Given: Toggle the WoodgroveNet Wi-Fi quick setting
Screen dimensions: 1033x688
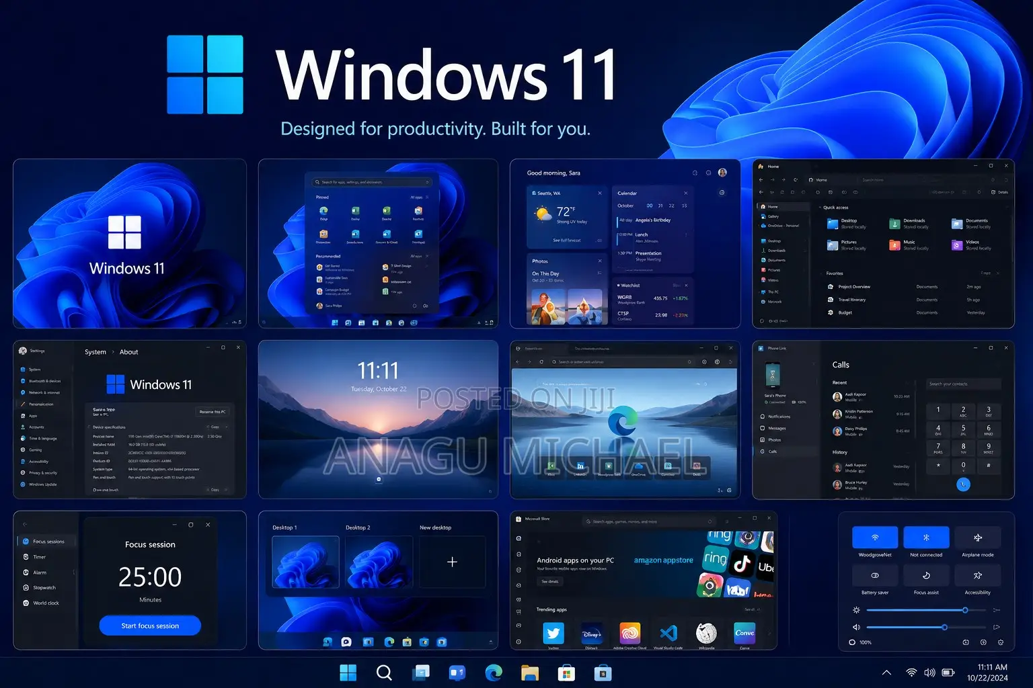Looking at the screenshot, I should (x=875, y=537).
